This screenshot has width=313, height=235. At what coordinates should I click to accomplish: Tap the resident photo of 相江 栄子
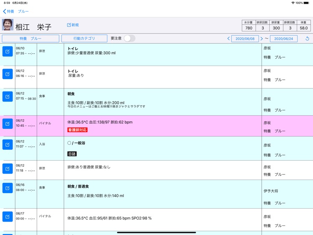[x=8, y=25]
